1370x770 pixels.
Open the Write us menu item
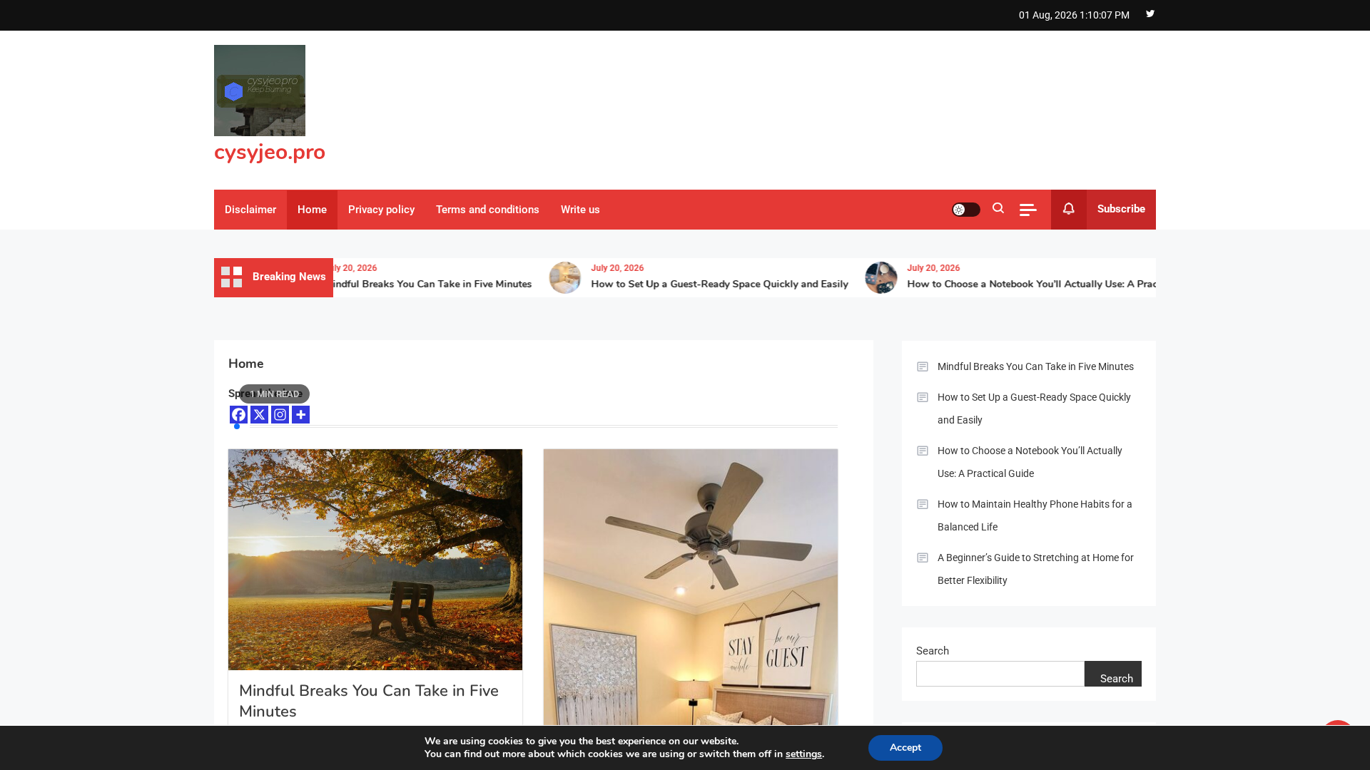coord(580,210)
